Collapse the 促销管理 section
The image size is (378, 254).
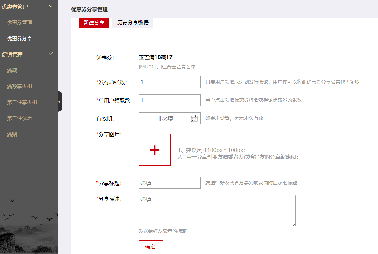tap(51, 54)
